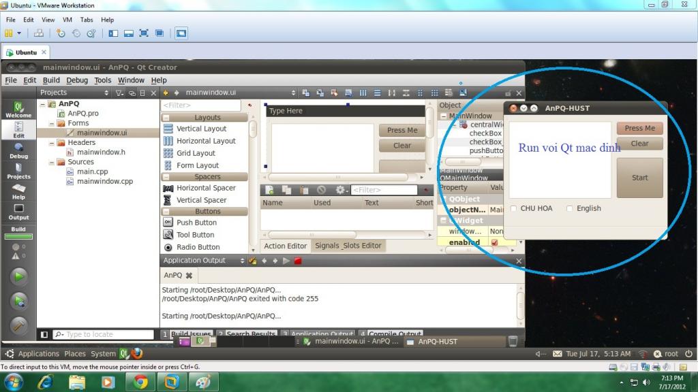Lay out vertically toolbar icon
Screen dimensions: 698x392
click(377, 93)
